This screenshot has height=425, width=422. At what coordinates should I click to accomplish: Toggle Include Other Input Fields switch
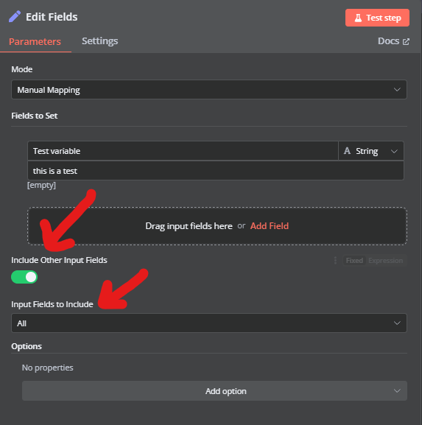[x=24, y=277]
